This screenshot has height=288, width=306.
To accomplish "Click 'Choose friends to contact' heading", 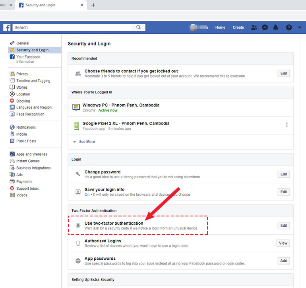I will [131, 71].
